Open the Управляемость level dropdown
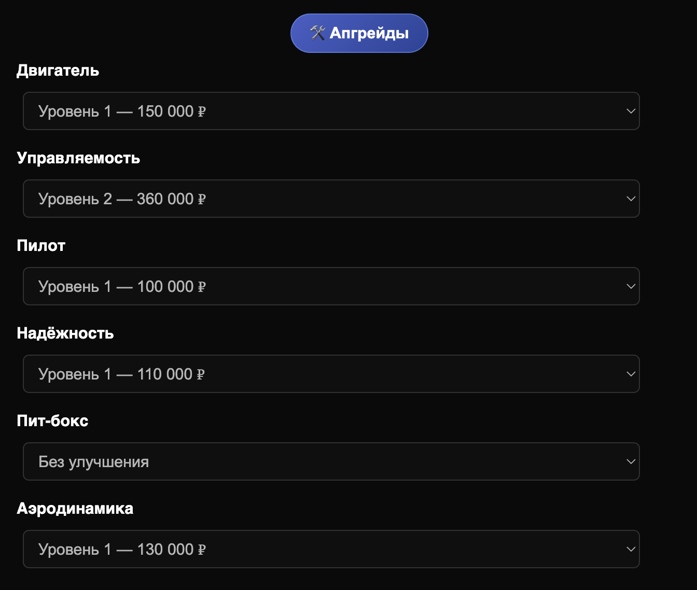 click(331, 199)
